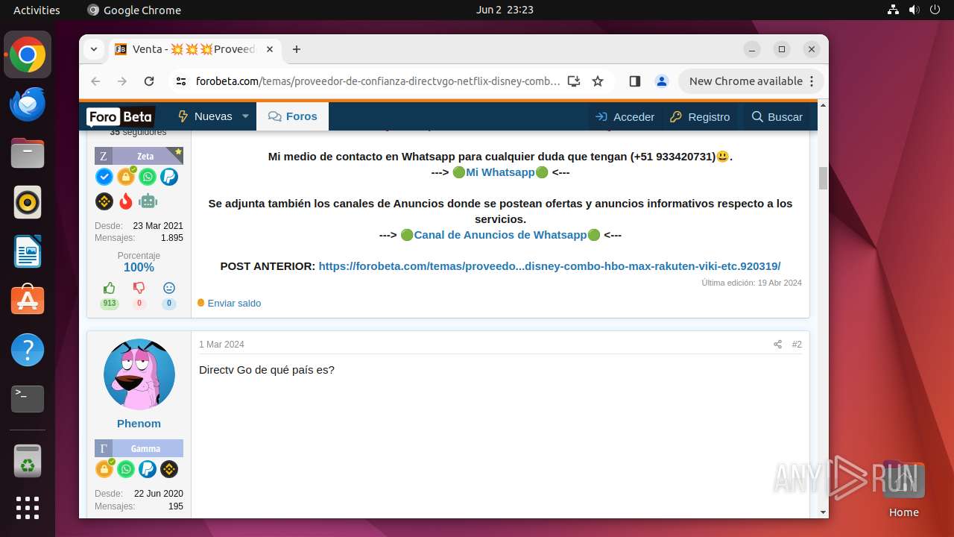Open Phenom's profile via username link
This screenshot has width=954, height=537.
click(x=139, y=424)
